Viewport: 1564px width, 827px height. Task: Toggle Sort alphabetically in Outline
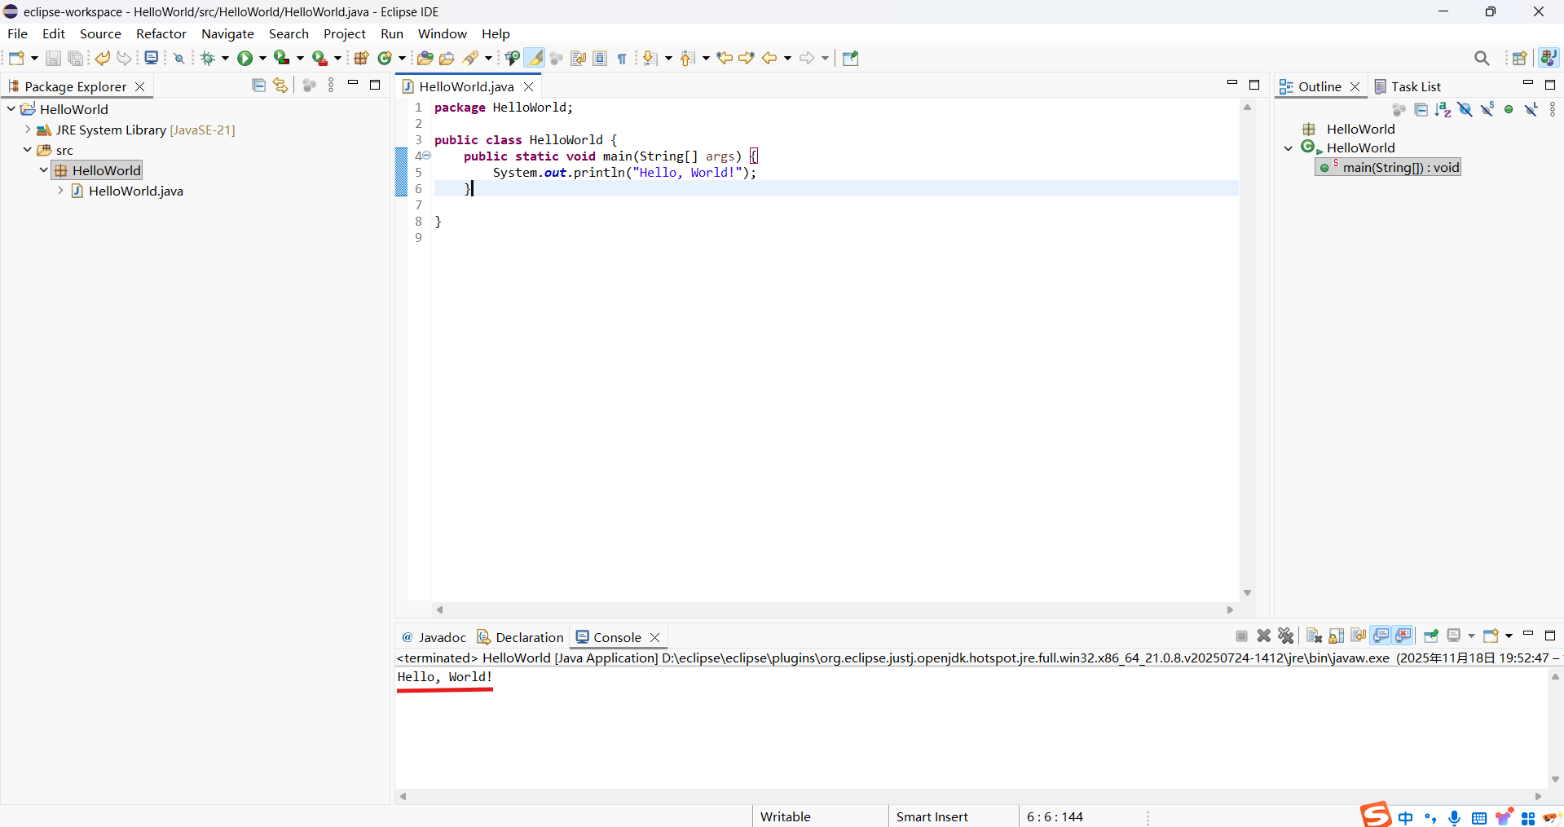pos(1443,110)
